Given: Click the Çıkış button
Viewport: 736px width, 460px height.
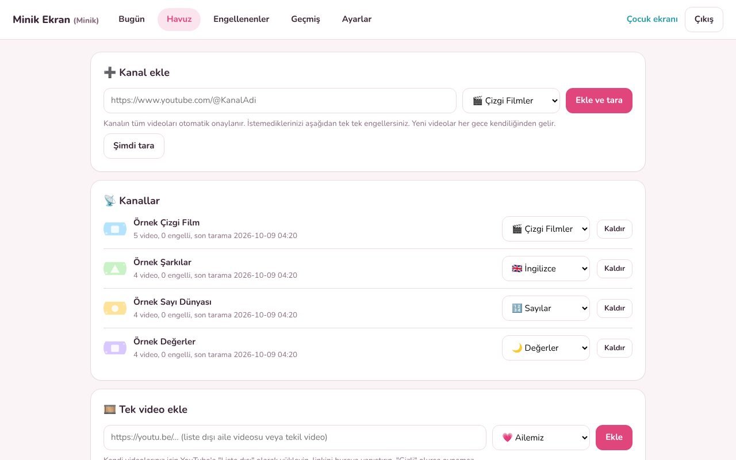Looking at the screenshot, I should point(704,20).
